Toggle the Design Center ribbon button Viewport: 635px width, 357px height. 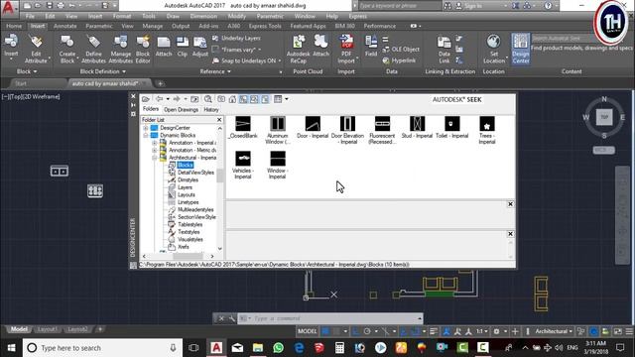pos(520,49)
